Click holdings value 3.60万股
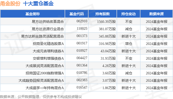The width and height of the screenshot is (173, 99). pyautogui.click(x=109, y=73)
